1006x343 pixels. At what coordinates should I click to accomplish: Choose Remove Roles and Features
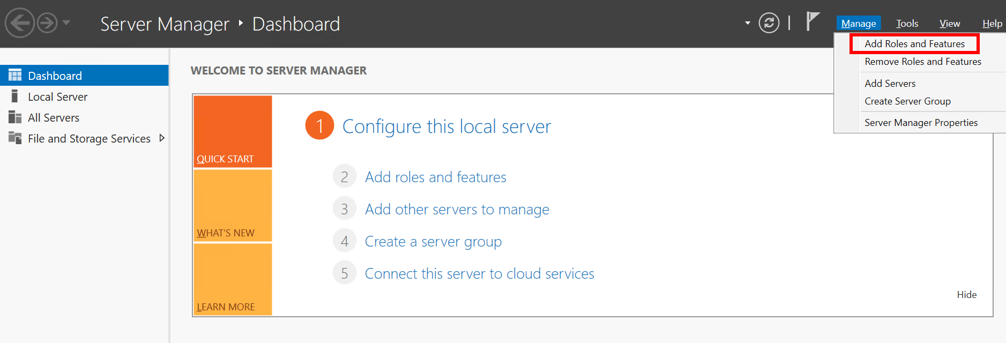coord(923,62)
